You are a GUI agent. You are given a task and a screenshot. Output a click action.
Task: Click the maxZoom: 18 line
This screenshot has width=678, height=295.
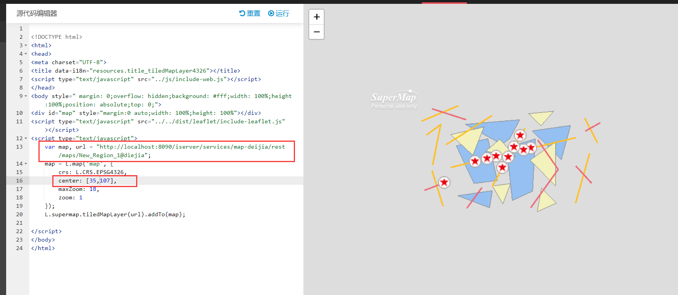79,189
